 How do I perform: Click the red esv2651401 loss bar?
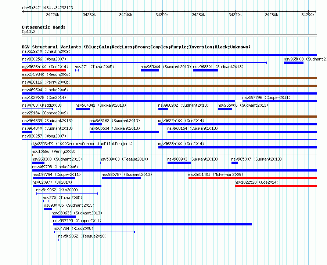pyautogui.click(x=252, y=178)
